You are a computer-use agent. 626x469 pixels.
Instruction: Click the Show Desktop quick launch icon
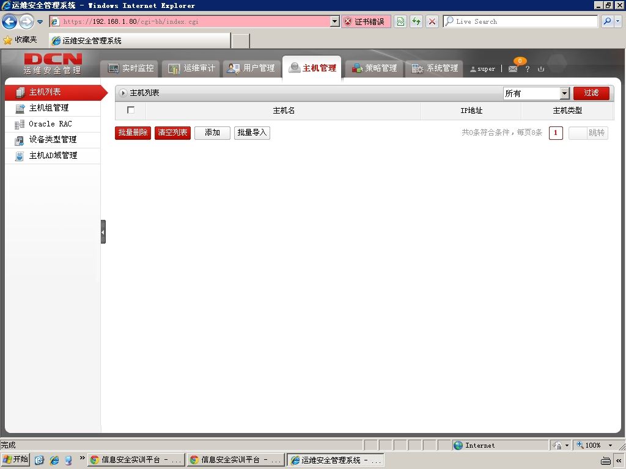tap(39, 460)
